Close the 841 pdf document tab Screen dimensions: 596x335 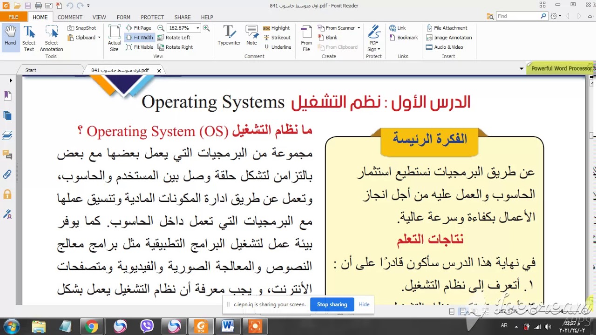click(x=159, y=71)
